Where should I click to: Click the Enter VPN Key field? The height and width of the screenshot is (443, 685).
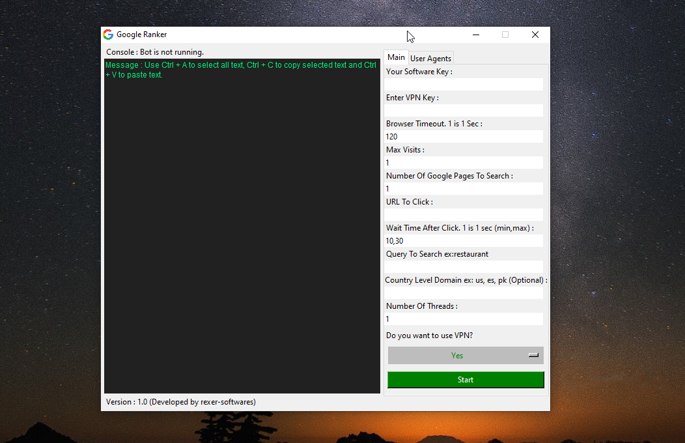pos(464,111)
